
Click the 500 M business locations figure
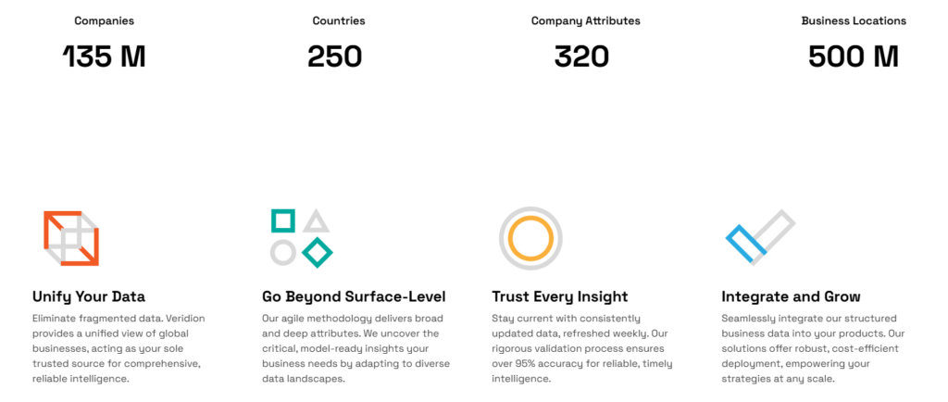point(853,57)
